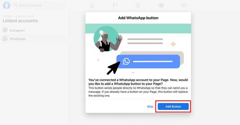
Task: Click the Add WhatsApp button dialog title
Action: pyautogui.click(x=138, y=18)
